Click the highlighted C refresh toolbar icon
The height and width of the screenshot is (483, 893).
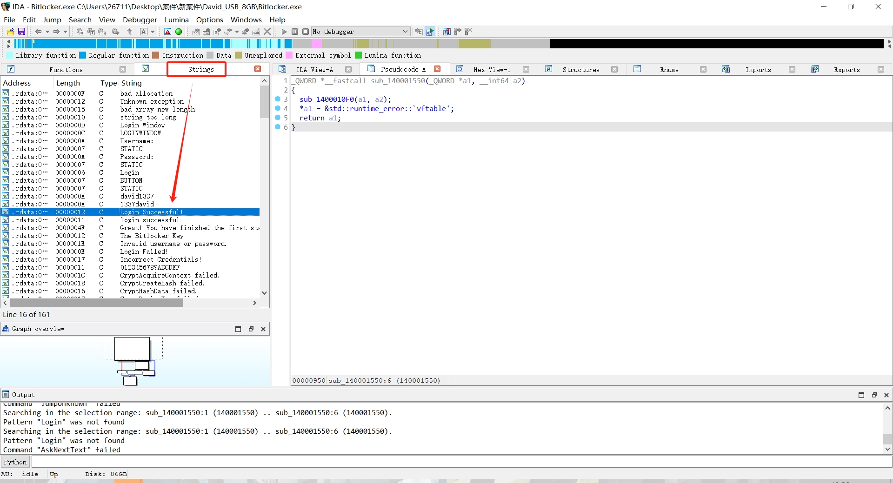(x=430, y=32)
